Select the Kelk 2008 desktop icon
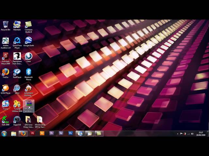 [6, 121]
